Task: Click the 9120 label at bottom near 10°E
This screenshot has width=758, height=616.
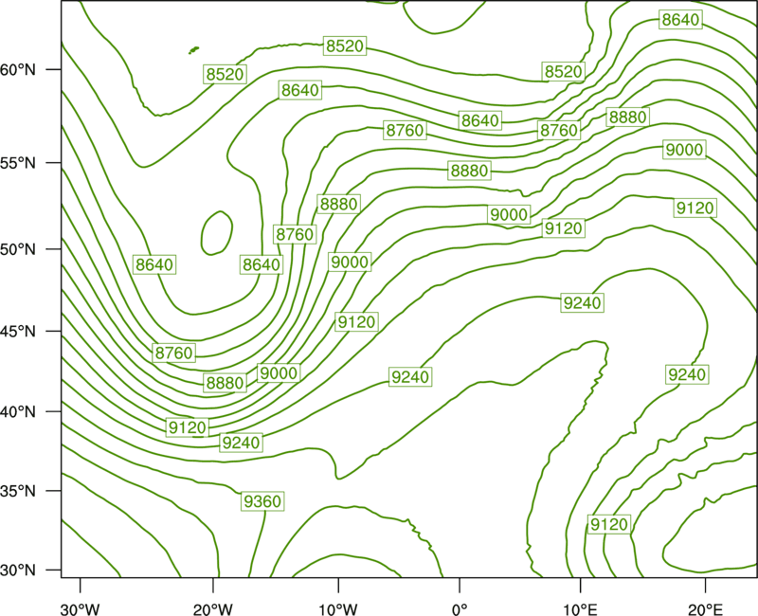Action: (x=609, y=524)
